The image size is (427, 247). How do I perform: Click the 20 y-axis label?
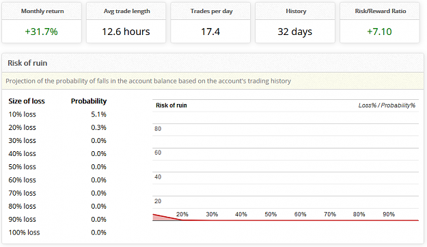click(158, 201)
